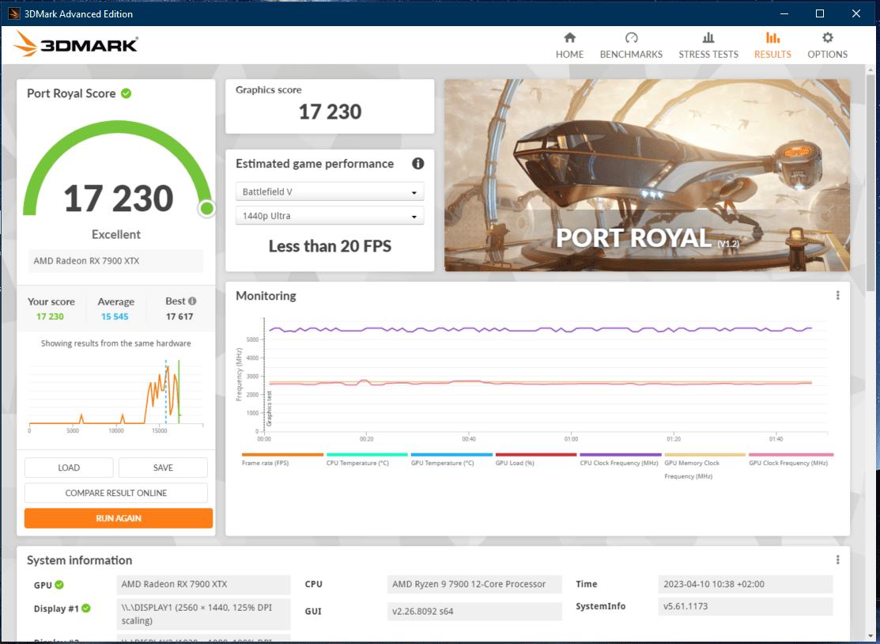Click GPU field in System information
The image size is (880, 644).
(x=203, y=585)
